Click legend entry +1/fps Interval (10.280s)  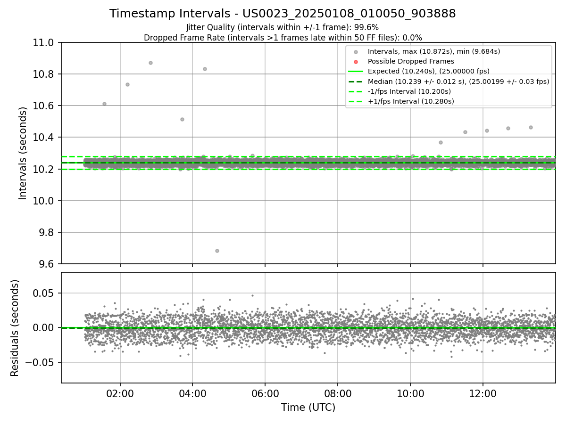coord(410,101)
